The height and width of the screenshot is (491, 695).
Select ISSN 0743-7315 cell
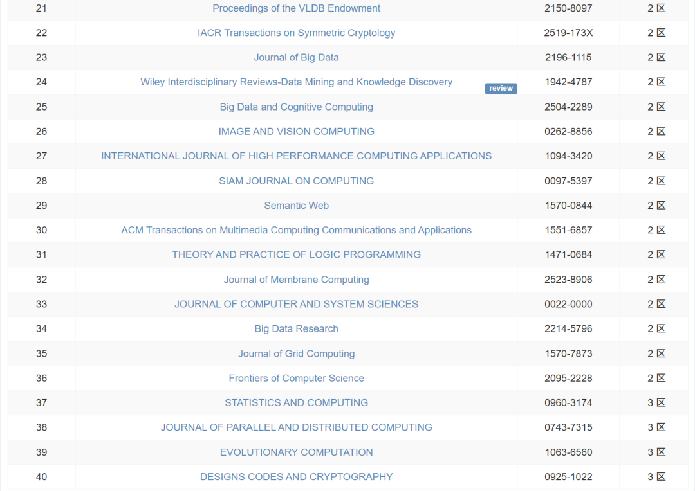click(x=568, y=427)
